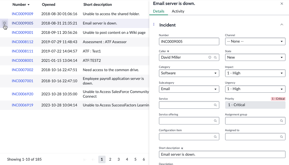
Task: Click 'Unable to access the shared folder.' cell
Action: point(111,14)
